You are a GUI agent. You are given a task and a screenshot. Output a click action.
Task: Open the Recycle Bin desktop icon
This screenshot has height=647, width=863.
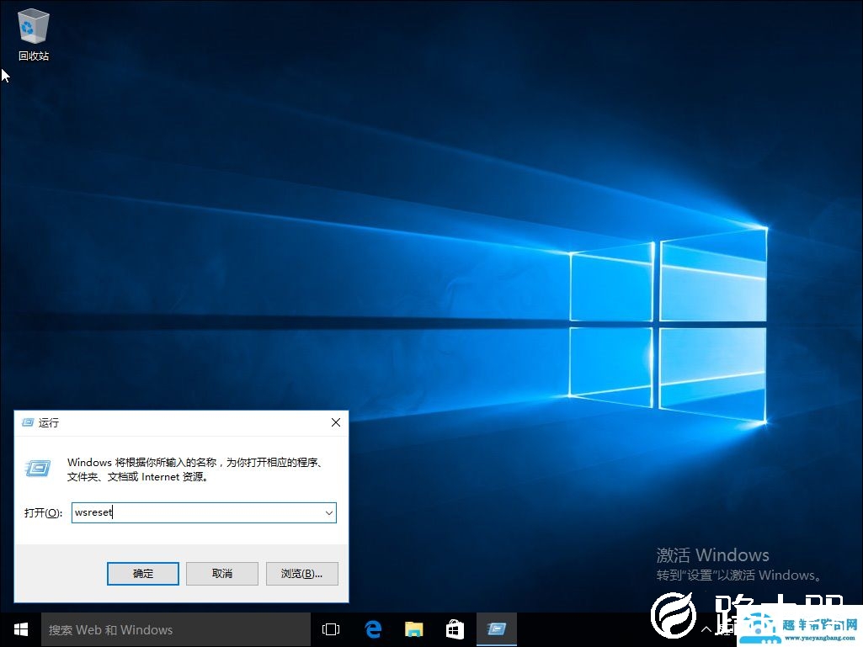33,35
